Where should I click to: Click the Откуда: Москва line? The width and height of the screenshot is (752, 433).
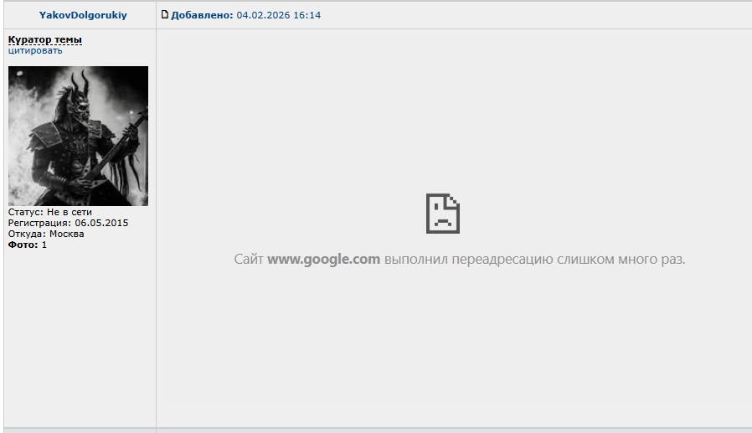click(x=46, y=234)
